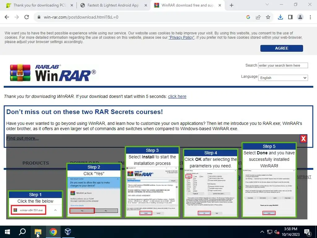The height and width of the screenshot is (238, 317).
Task: Close the WinRAR download tab
Action: coord(220,6)
